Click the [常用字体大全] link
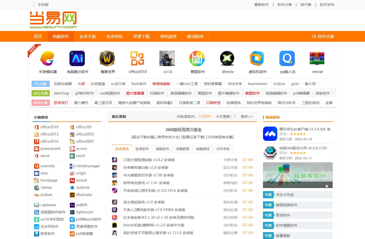Image resolution: width=365 pixels, height=239 pixels. pyautogui.click(x=168, y=137)
